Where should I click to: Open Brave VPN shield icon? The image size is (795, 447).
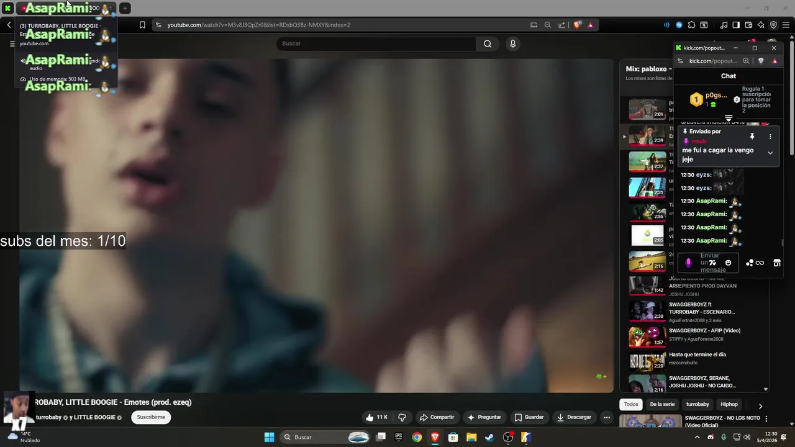(773, 25)
